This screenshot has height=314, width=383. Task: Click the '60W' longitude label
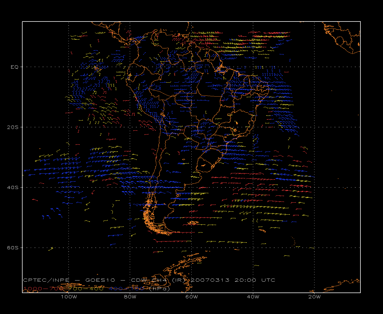click(192, 297)
